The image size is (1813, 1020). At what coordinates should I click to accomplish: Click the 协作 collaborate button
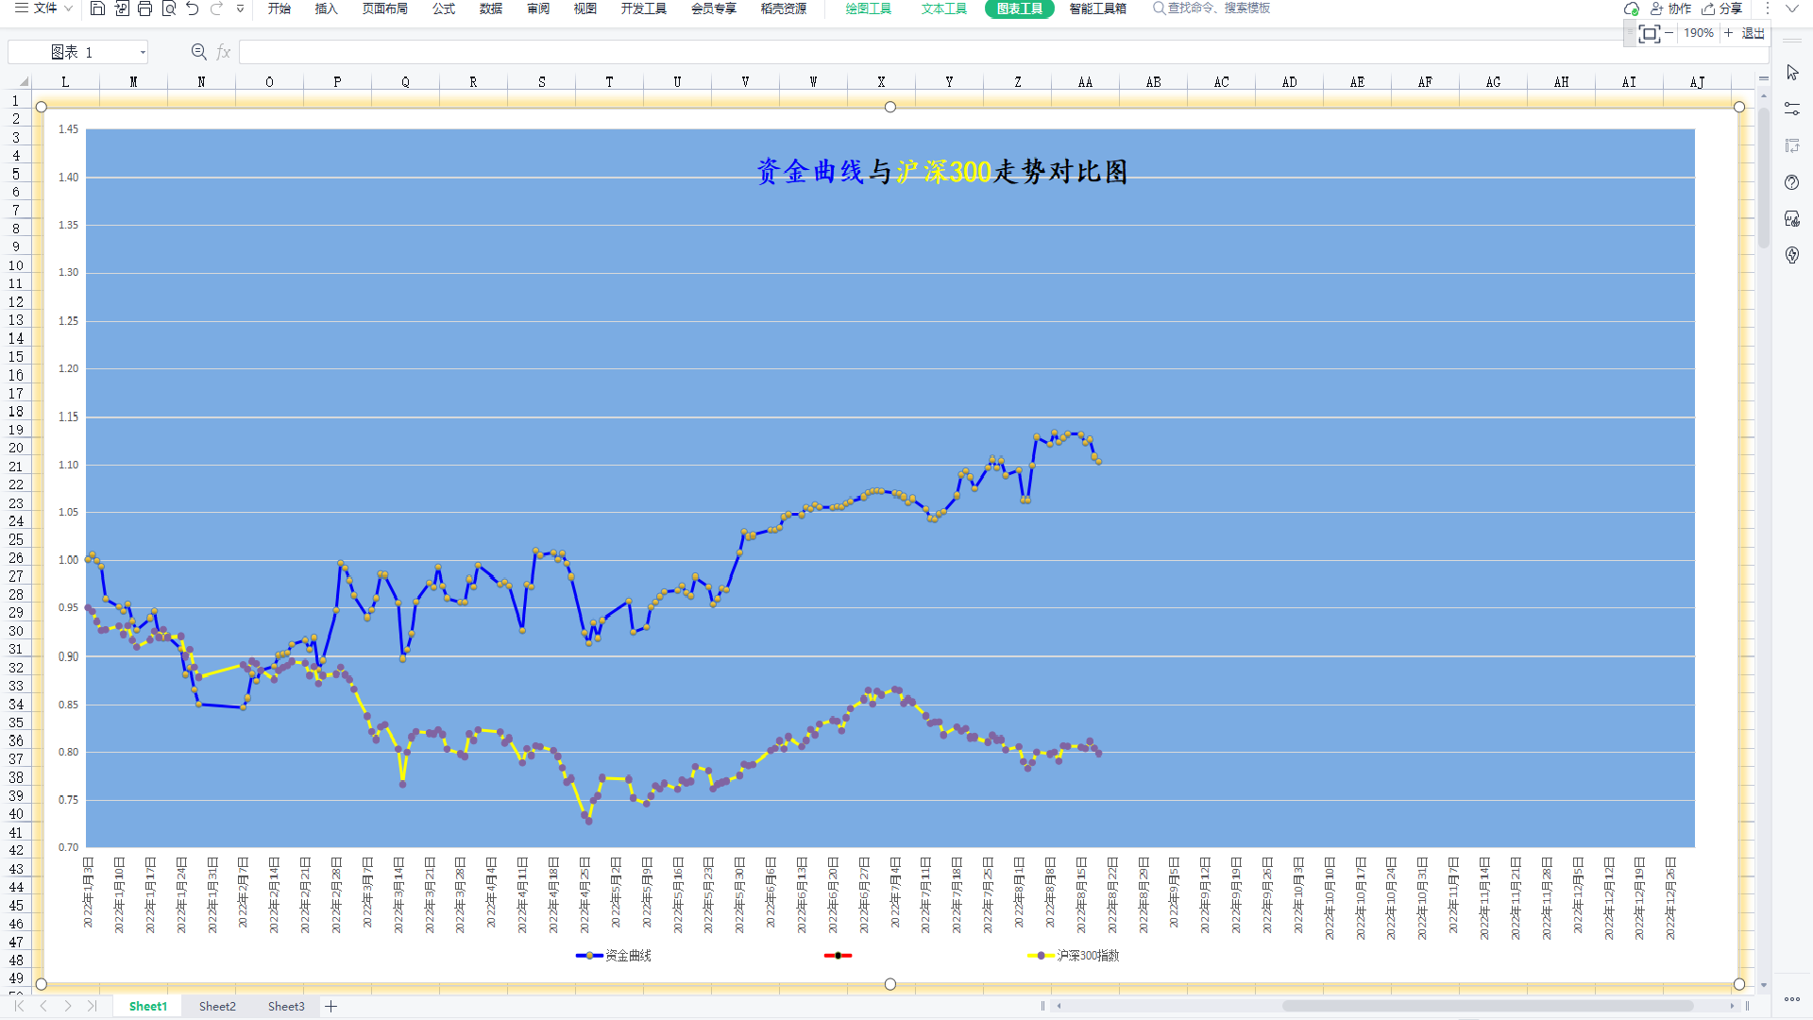(x=1670, y=8)
